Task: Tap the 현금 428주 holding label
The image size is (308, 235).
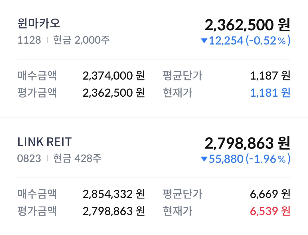Action: tap(78, 159)
